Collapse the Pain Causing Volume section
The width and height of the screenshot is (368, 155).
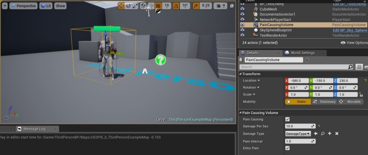click(240, 113)
